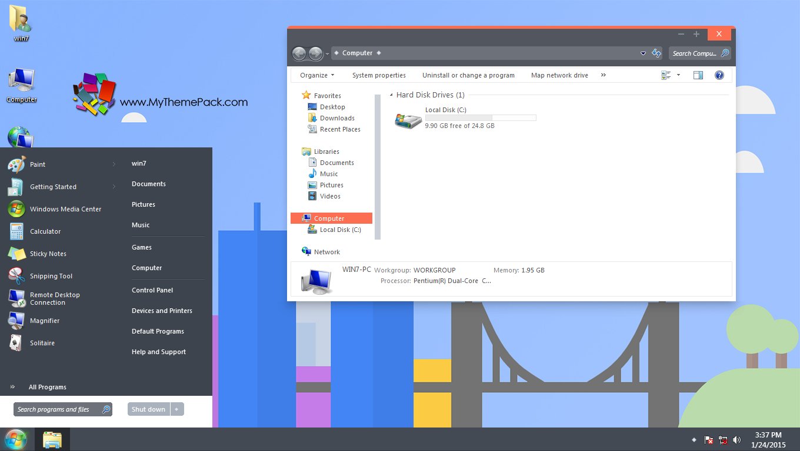The width and height of the screenshot is (800, 451).
Task: Click the Start orb button
Action: [15, 439]
